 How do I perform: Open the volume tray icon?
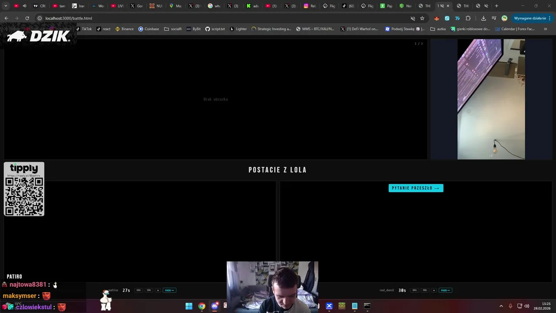click(526, 306)
